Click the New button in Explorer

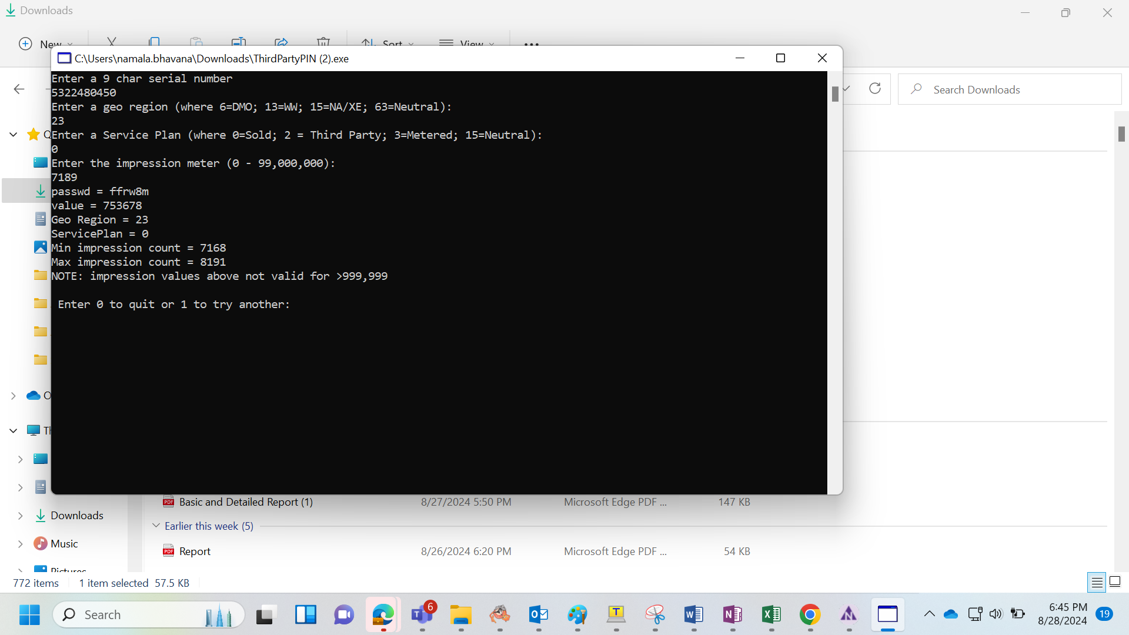pos(46,44)
